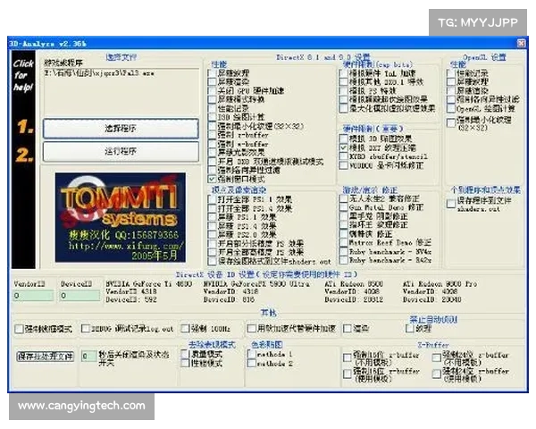Screen dimensions: 536x429
Task: Click the green VendorID input field
Action: click(31, 297)
